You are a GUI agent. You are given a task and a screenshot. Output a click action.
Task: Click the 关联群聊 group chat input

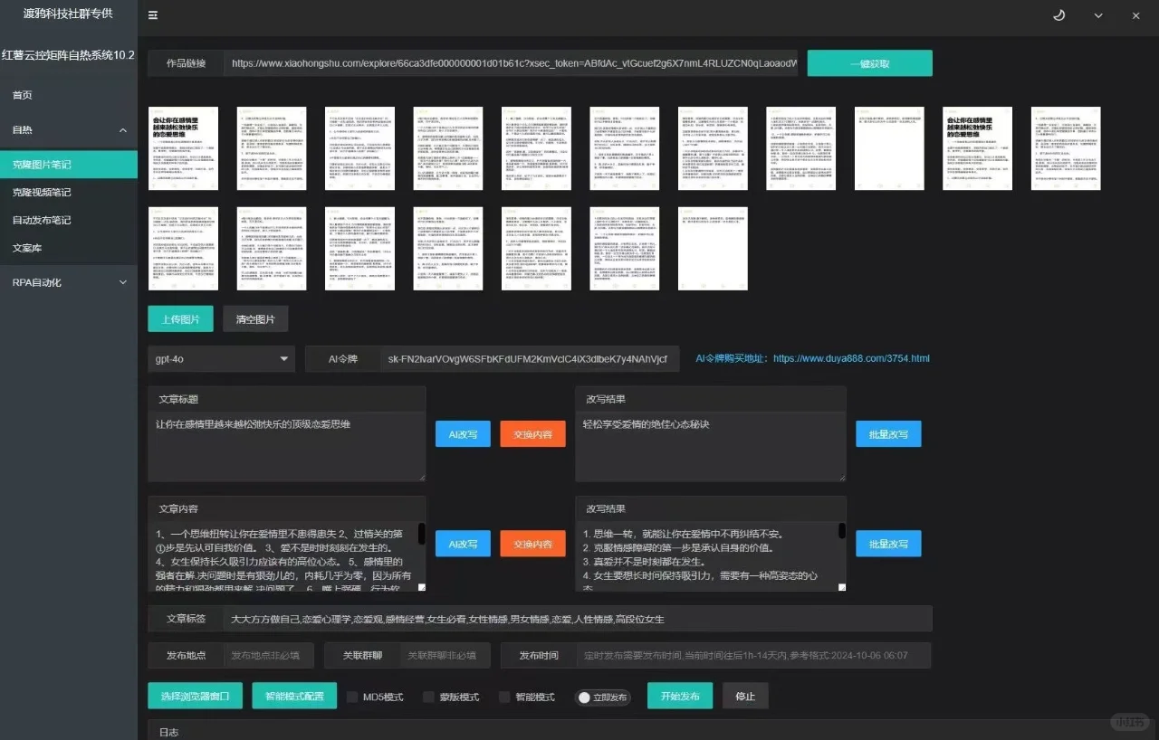445,656
